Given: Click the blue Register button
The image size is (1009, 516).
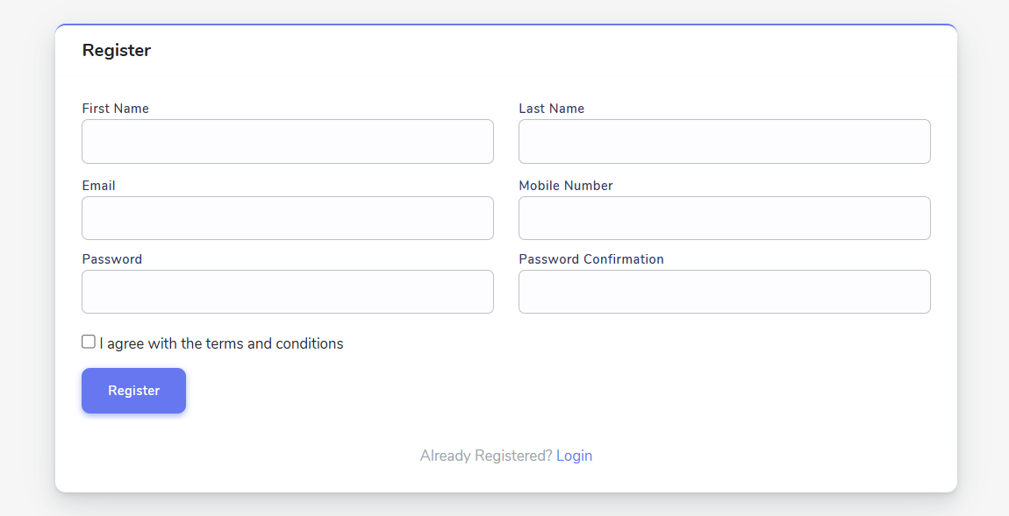Looking at the screenshot, I should tap(134, 391).
